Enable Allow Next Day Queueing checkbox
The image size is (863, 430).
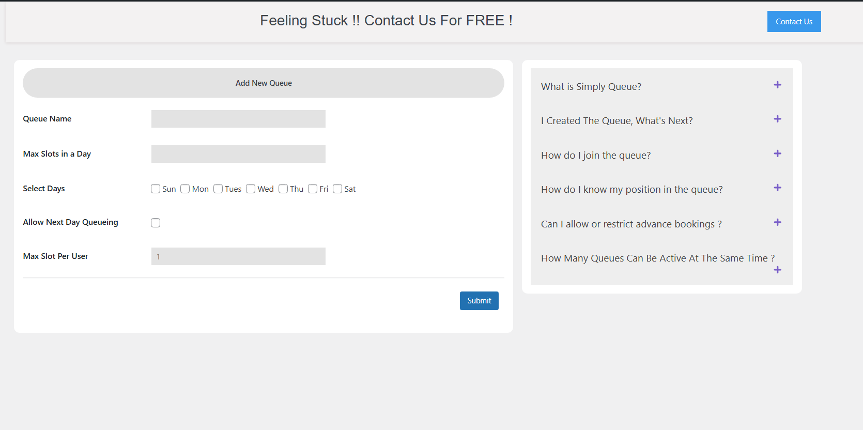point(156,223)
